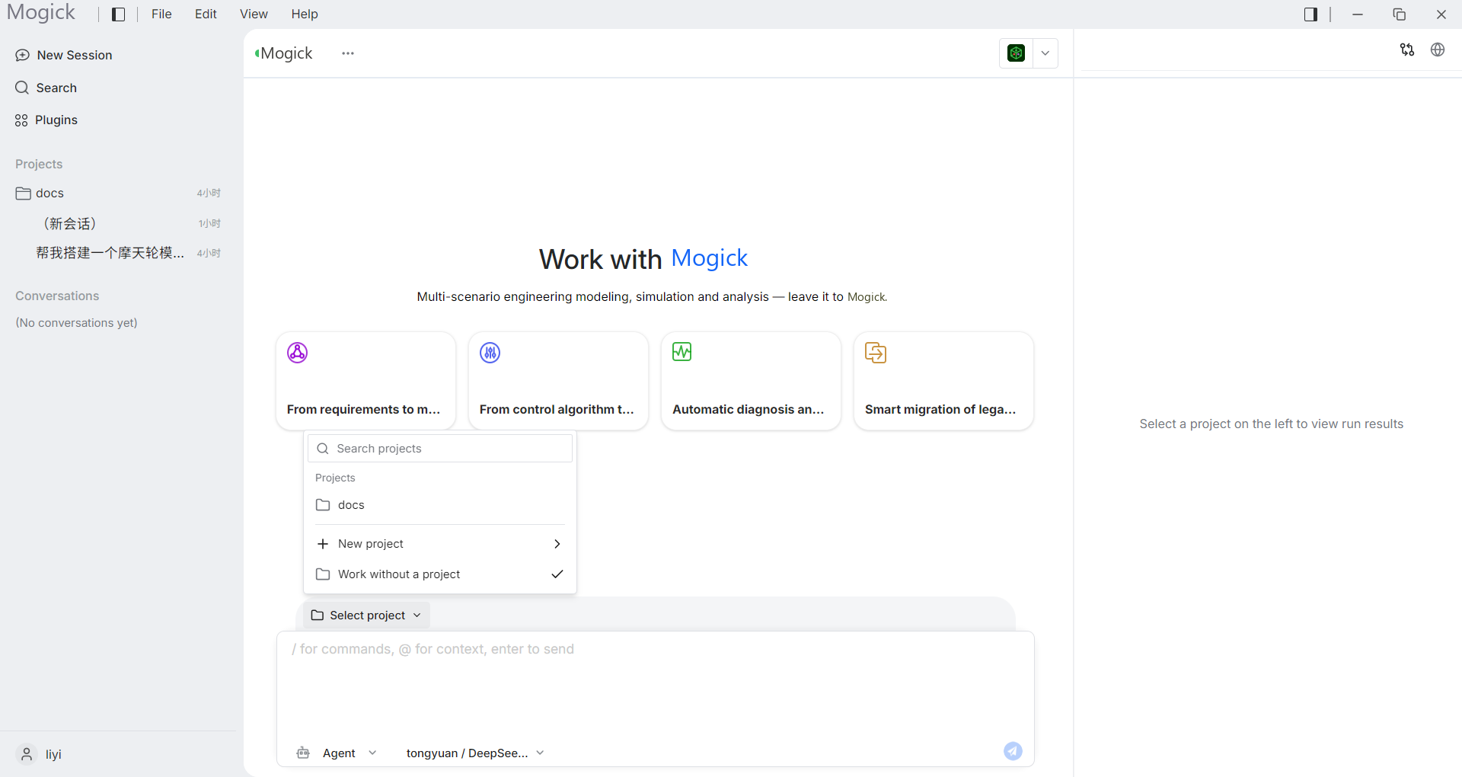This screenshot has height=777, width=1462.
Task: Open the From control algorithm card
Action: pos(559,381)
